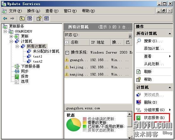The width and height of the screenshot is (175, 140).
Task: Click the test1 group icon
Action: [29, 56]
